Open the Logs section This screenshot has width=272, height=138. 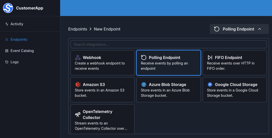[15, 62]
